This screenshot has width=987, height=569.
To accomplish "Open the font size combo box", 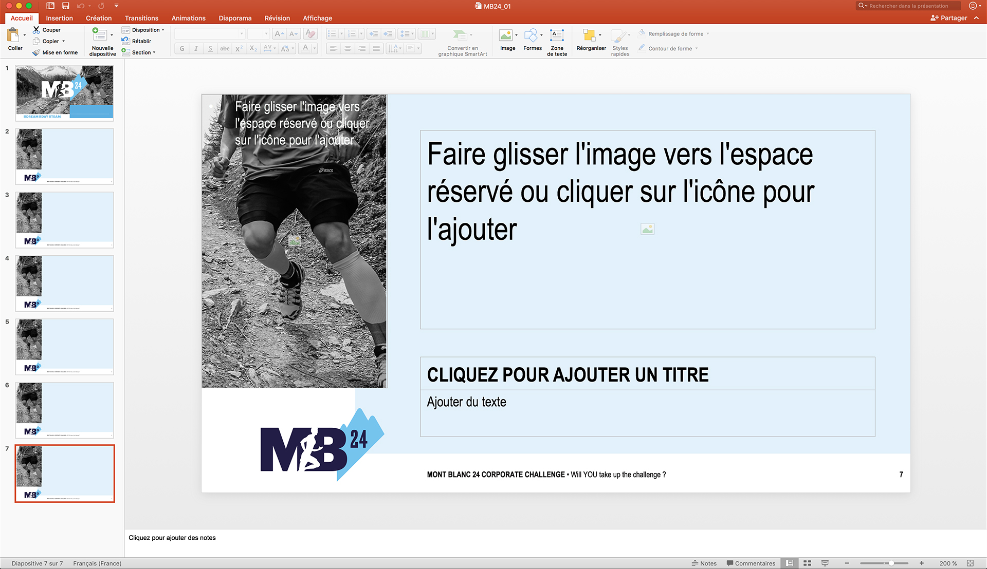I will coord(259,34).
